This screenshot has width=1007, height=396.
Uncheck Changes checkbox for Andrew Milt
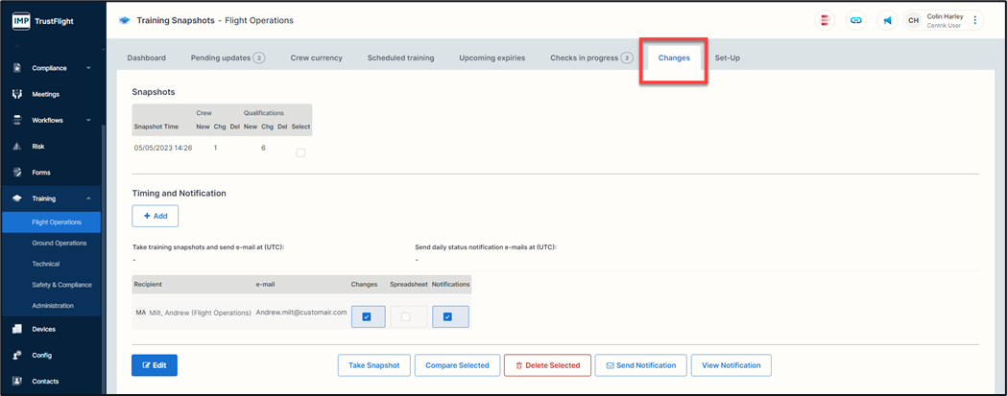pos(367,317)
